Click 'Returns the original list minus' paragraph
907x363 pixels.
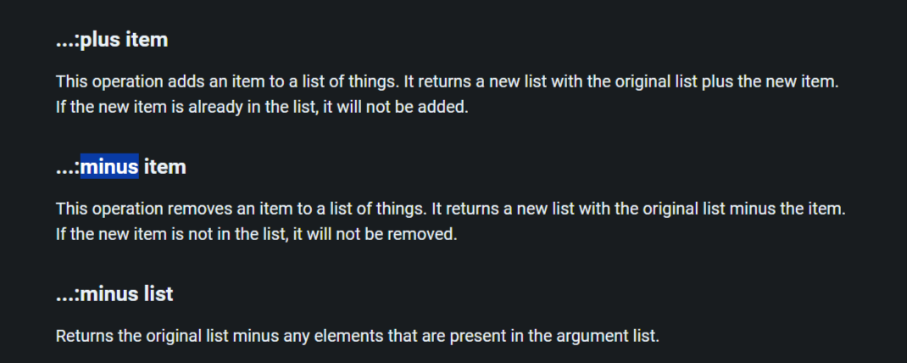tap(358, 336)
